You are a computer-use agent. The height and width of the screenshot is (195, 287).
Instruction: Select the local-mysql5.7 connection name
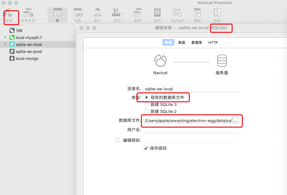tap(29, 37)
